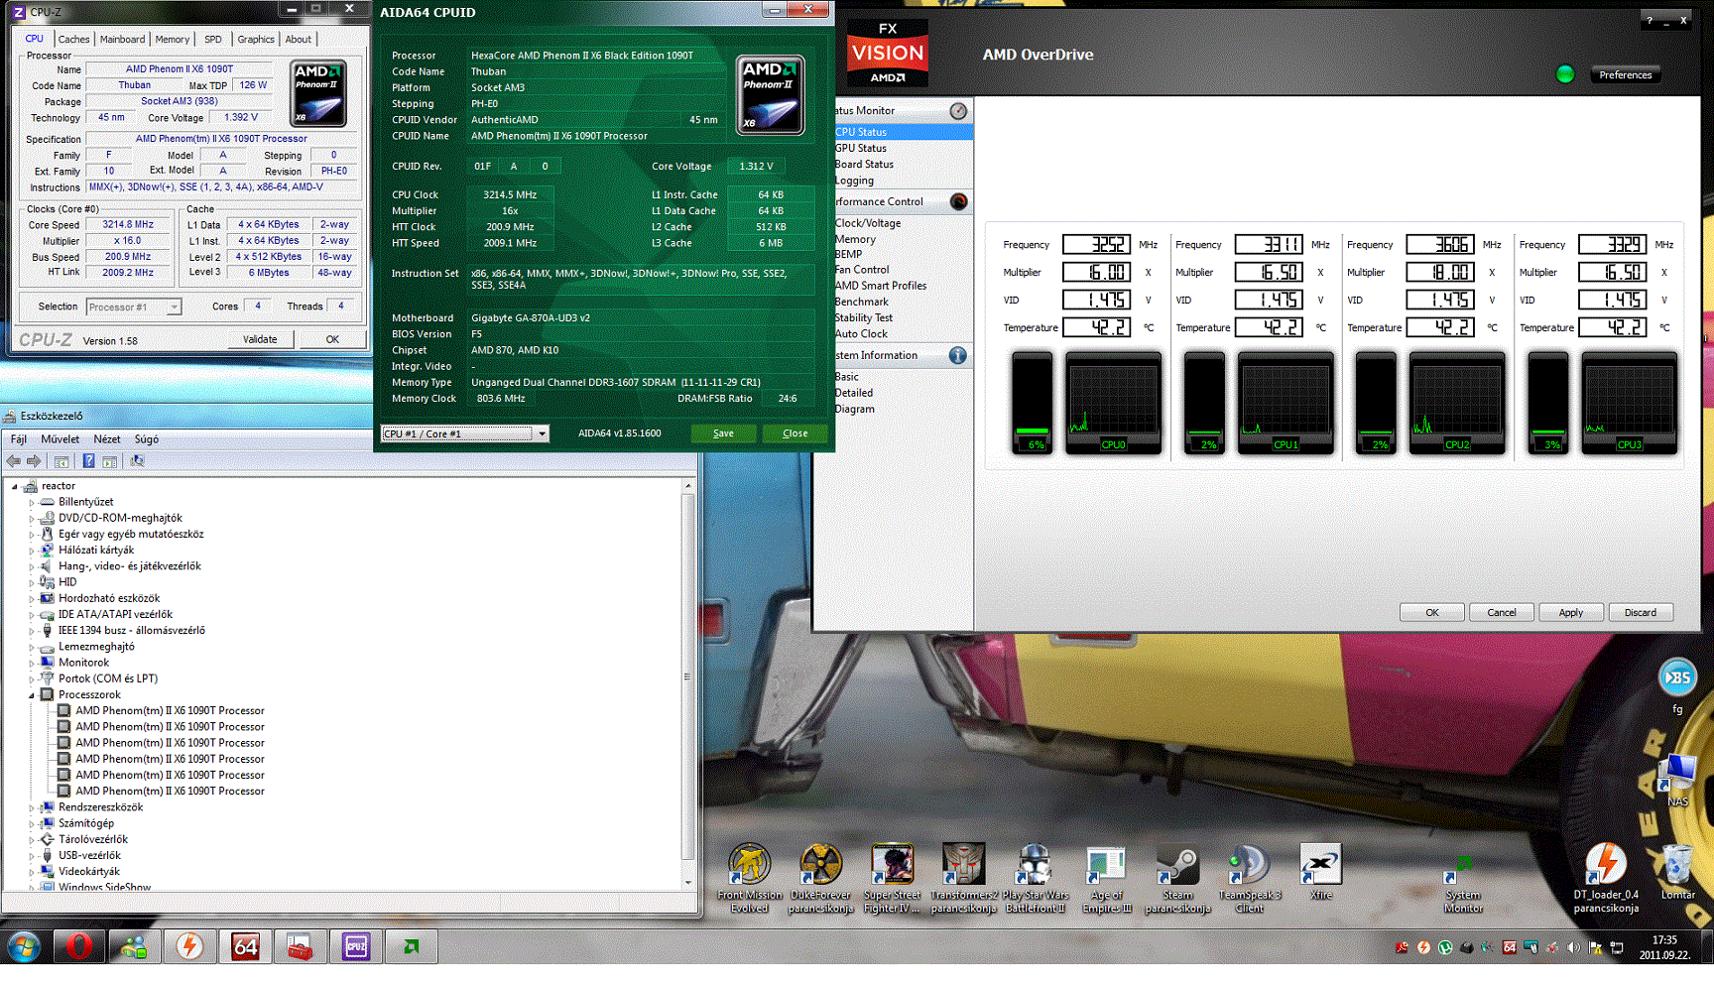Switch to CPU-Z taskbar icon
The width and height of the screenshot is (1714, 984).
tap(356, 946)
